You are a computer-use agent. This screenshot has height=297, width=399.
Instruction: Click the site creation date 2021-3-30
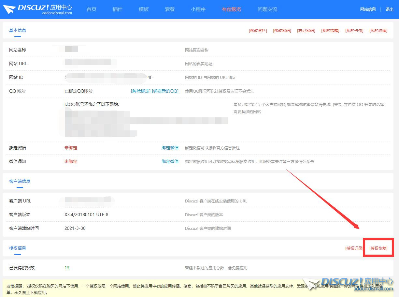(75, 228)
